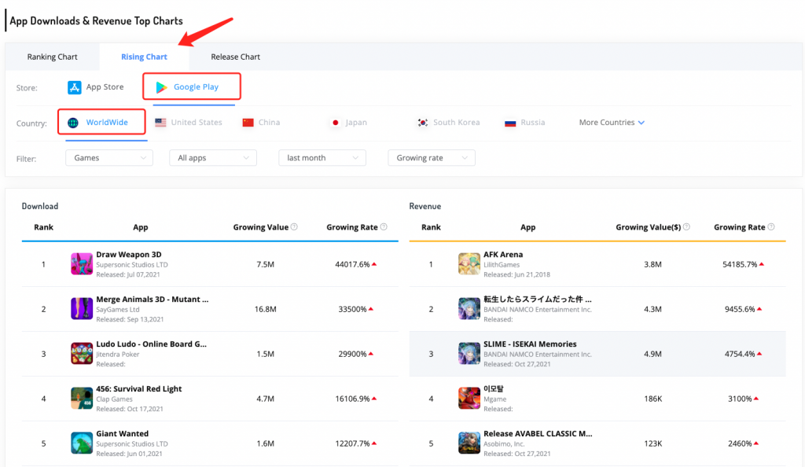The image size is (805, 467).
Task: Click the Ludo Ludo game icon
Action: 82,354
